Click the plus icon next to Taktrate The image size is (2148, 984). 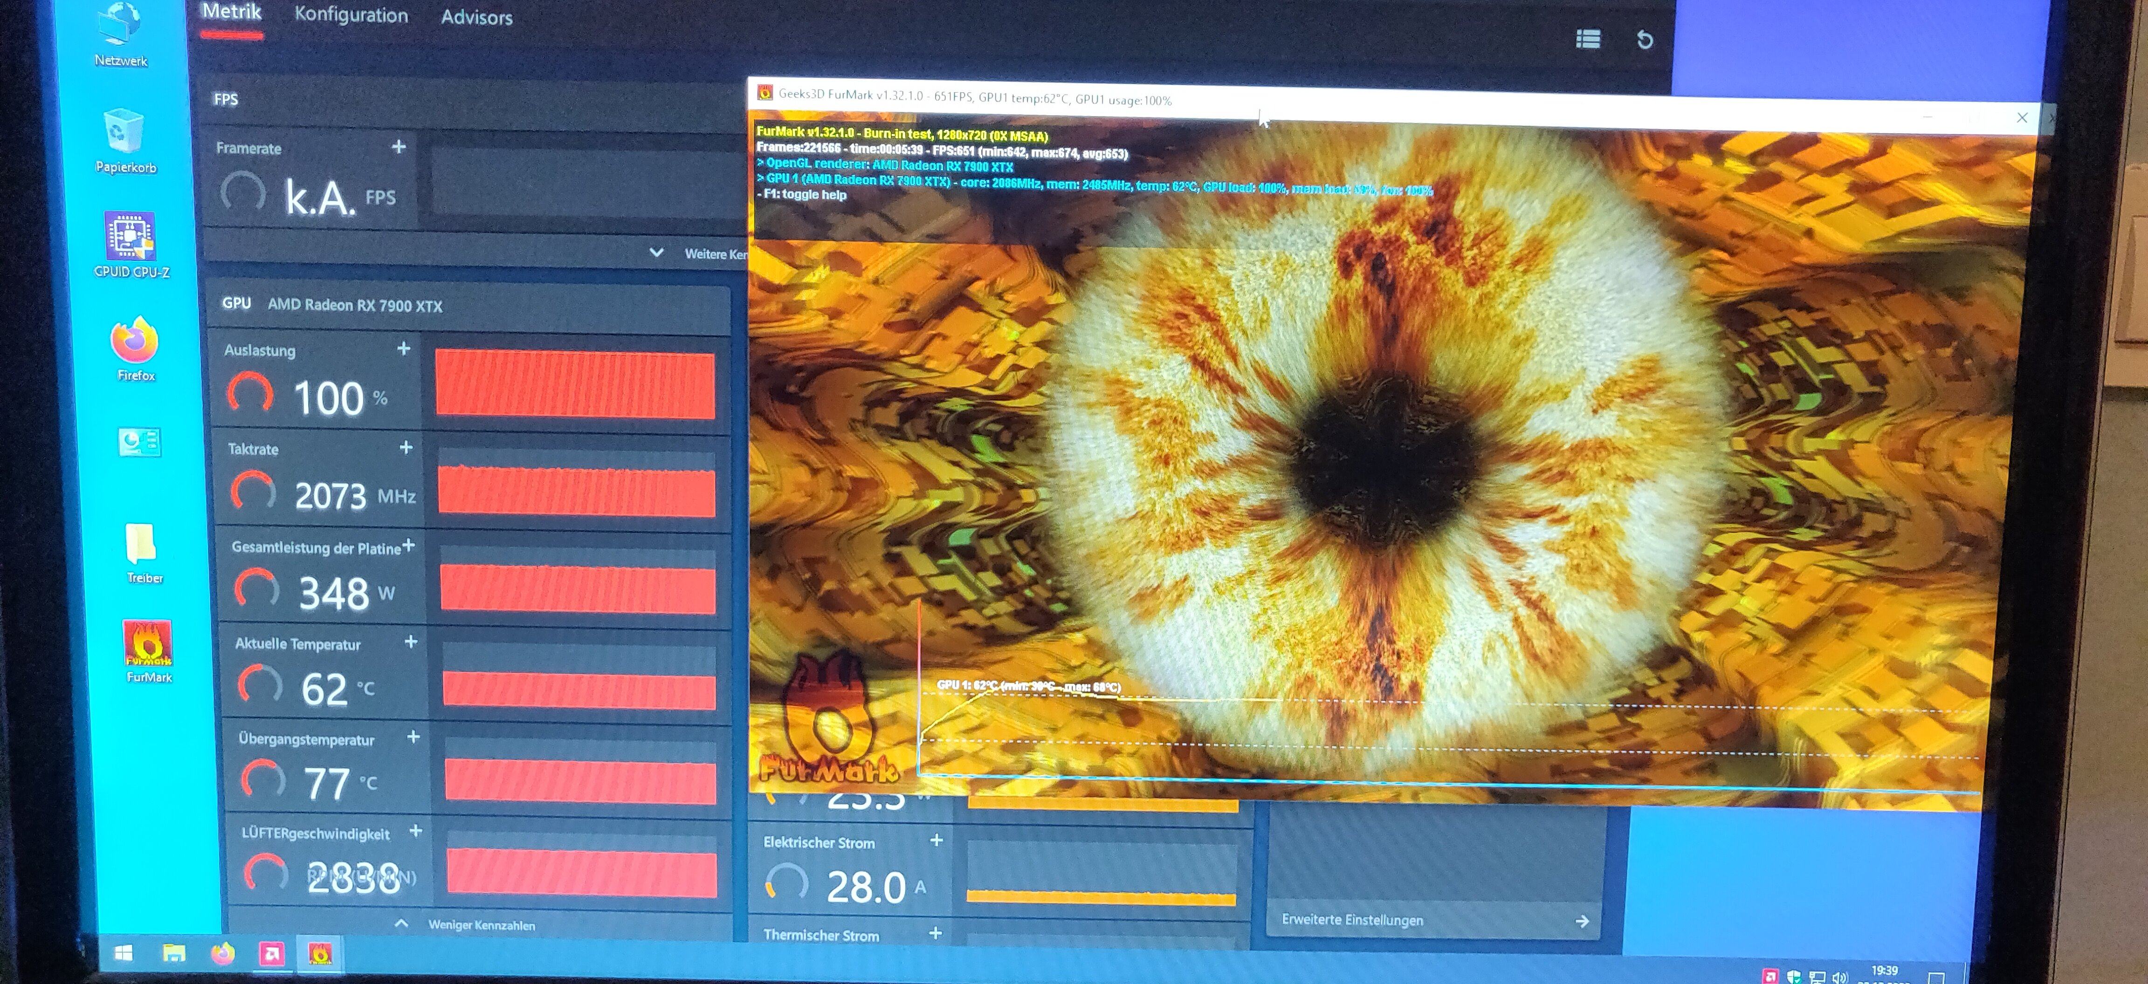tap(406, 447)
